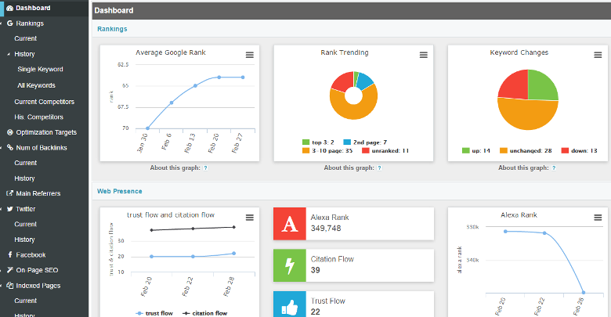Toggle the 'down: 13' legend entry
The height and width of the screenshot is (317, 611).
click(579, 151)
